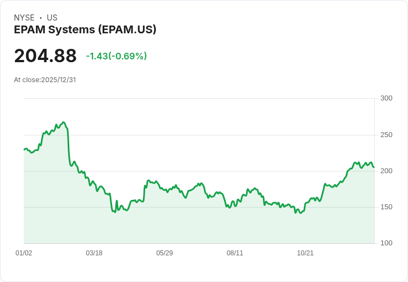Click the NYSE exchange label
The height and width of the screenshot is (282, 408).
point(24,18)
